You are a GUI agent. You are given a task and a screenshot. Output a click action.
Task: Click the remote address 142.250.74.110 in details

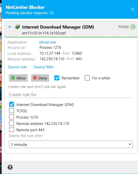(x=52, y=59)
